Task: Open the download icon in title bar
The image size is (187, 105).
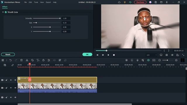Action: pos(167,2)
